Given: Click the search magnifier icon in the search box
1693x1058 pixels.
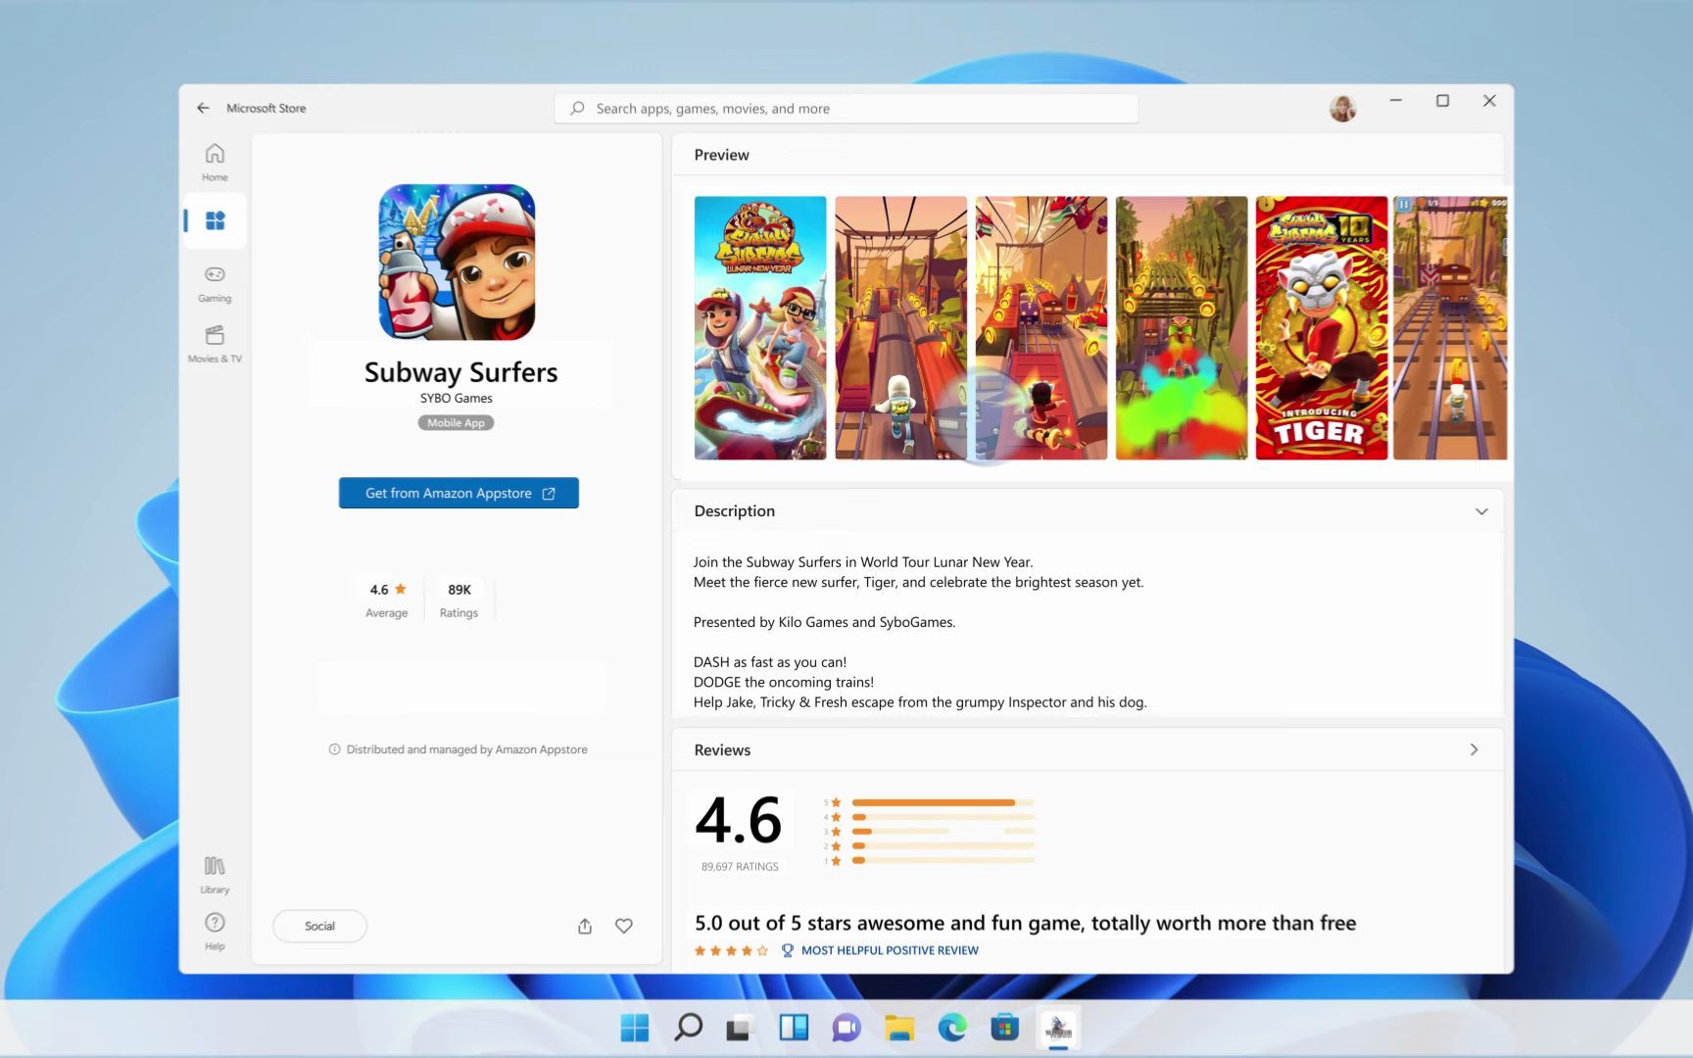Looking at the screenshot, I should click(577, 109).
